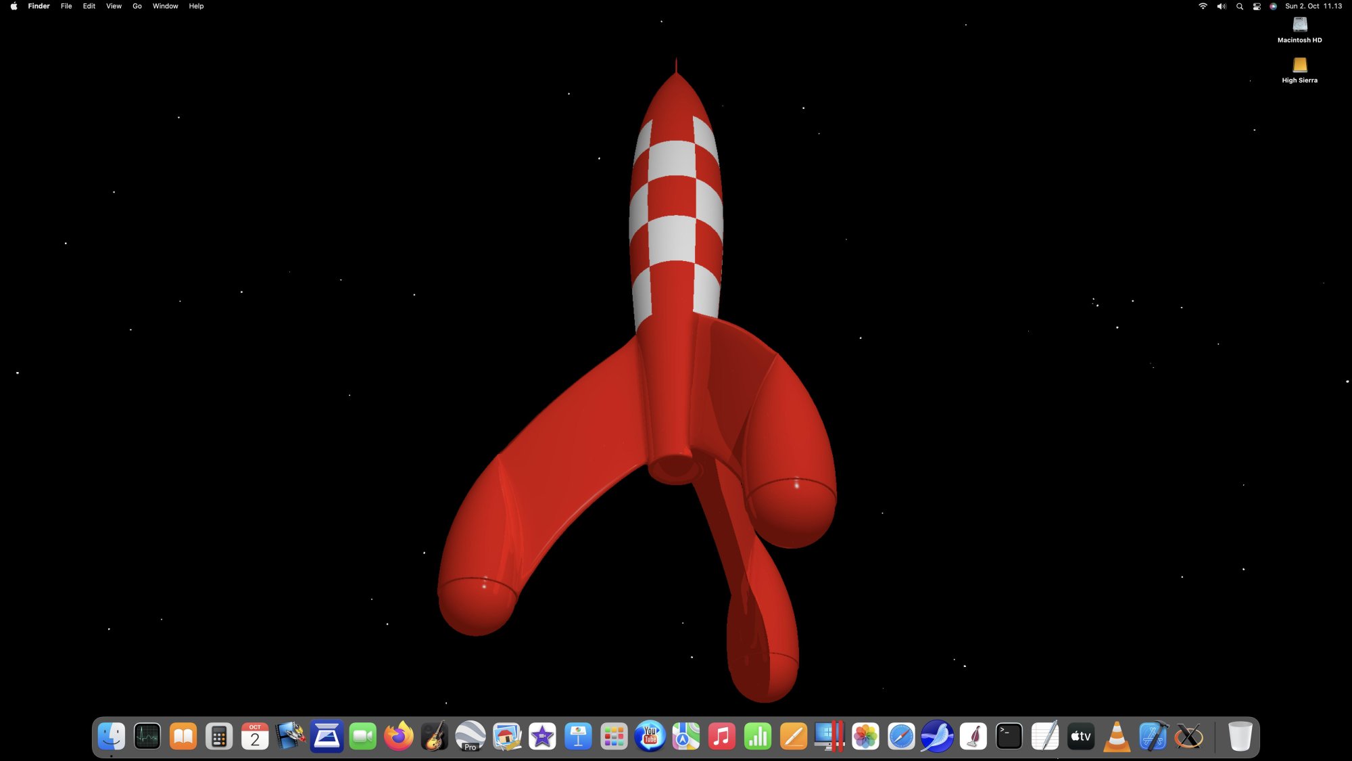Open the File menu
1352x761 pixels.
(x=66, y=6)
